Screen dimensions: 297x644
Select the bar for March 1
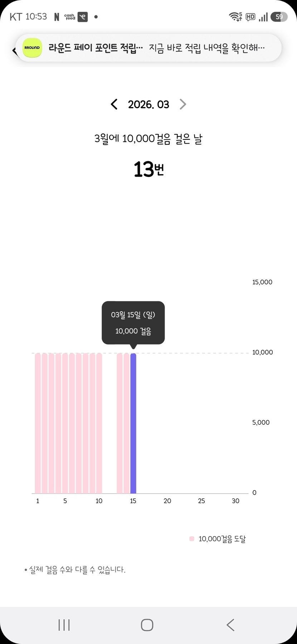pos(38,423)
